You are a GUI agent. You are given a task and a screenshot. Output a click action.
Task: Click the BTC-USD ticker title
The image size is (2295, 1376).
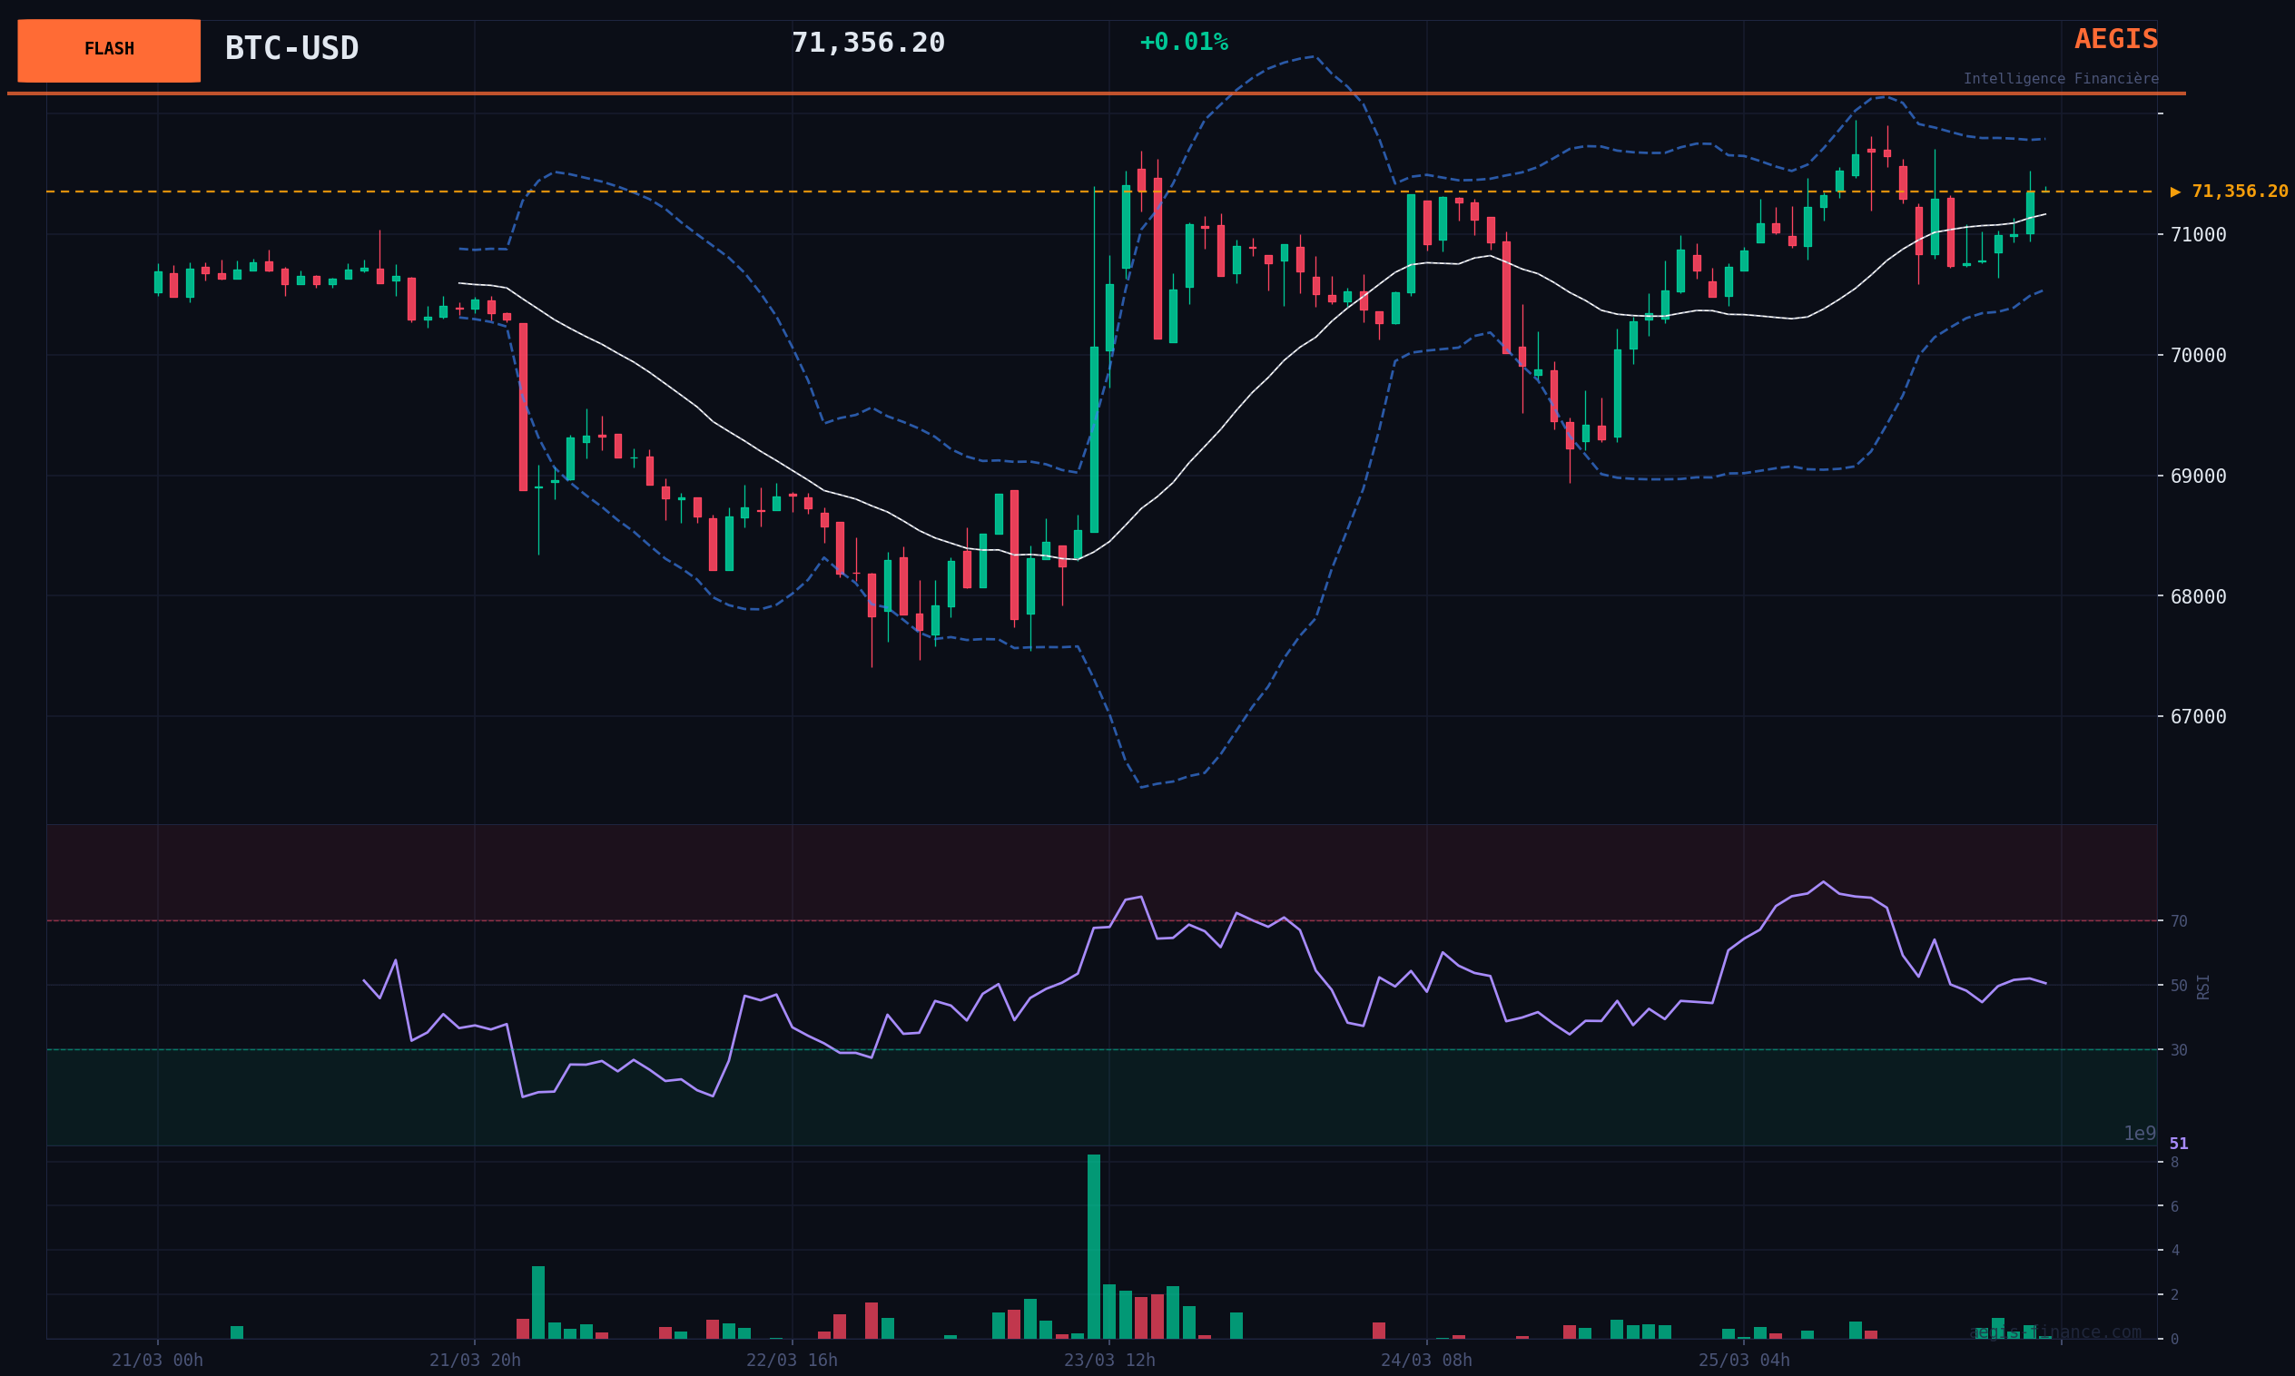291,48
